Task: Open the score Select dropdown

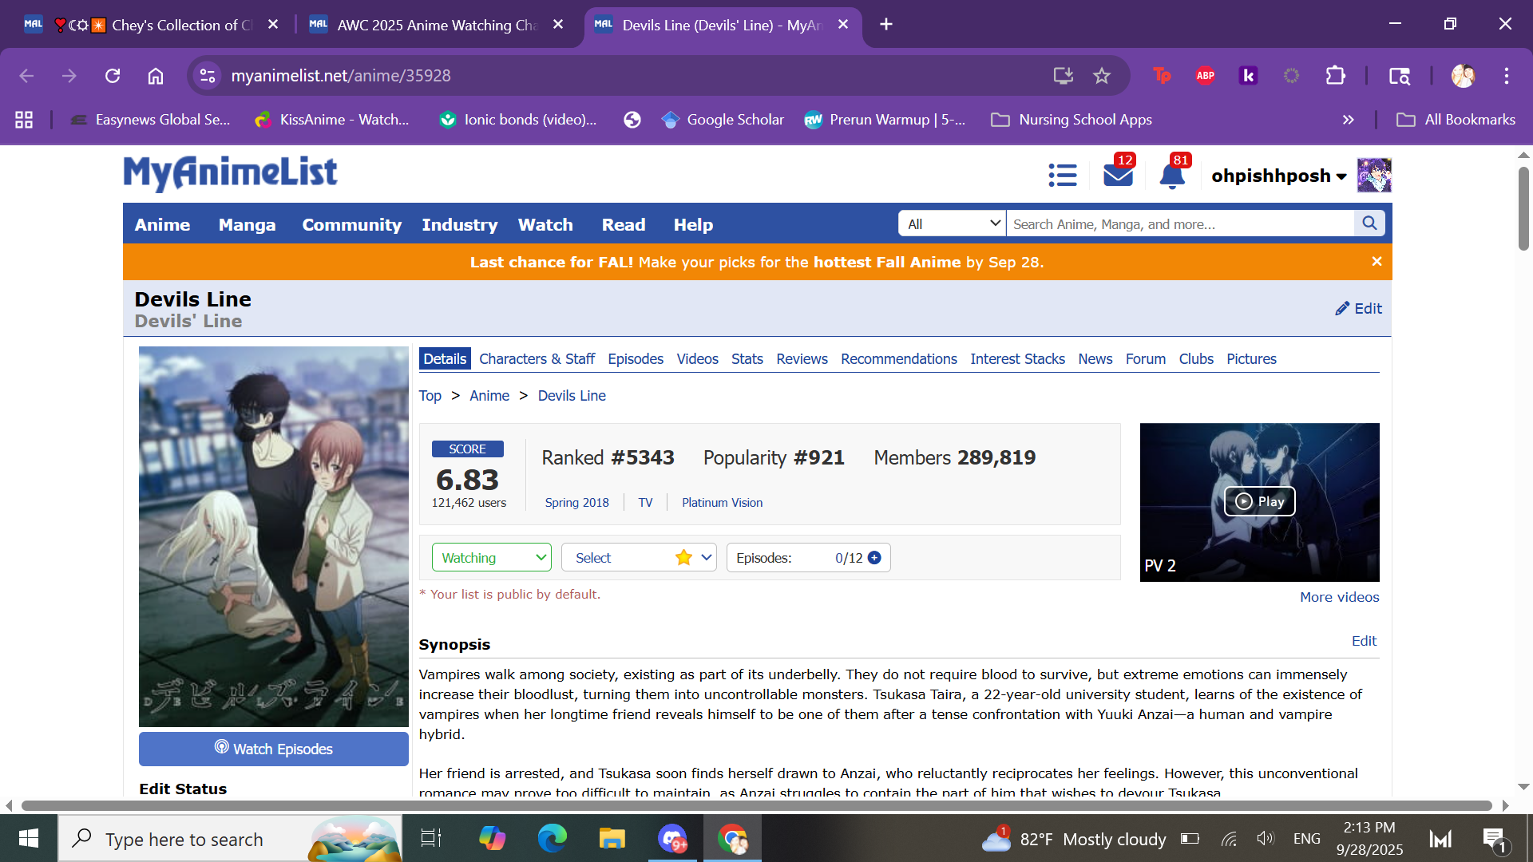Action: pyautogui.click(x=638, y=558)
